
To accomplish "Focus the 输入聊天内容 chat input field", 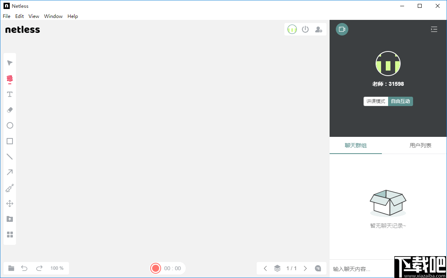I will coord(362,269).
